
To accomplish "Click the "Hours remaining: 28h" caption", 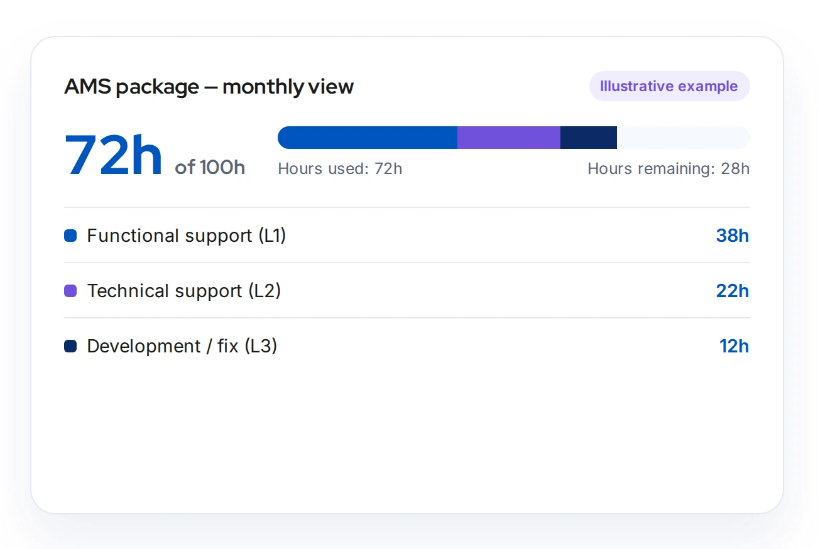I will click(668, 168).
